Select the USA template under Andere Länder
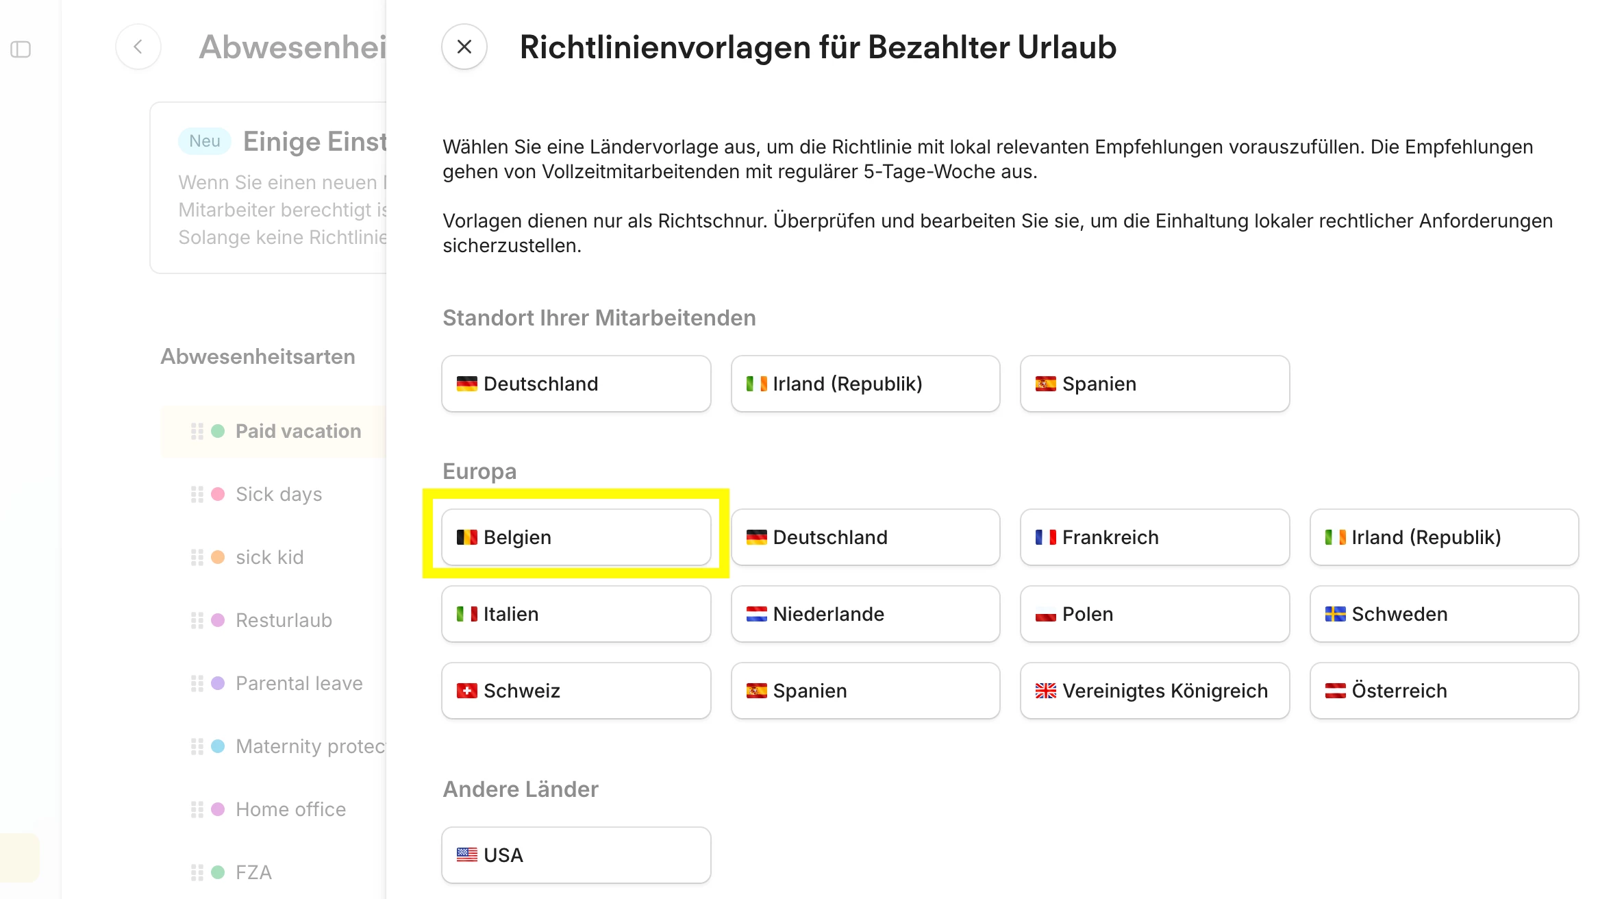 pos(575,855)
